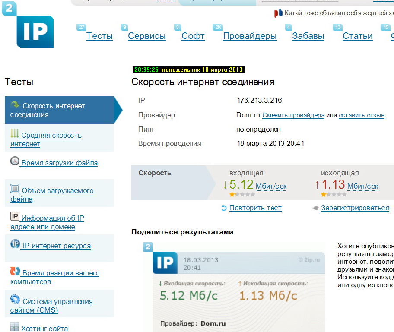Click the green bars icon for Средняя скорость
The height and width of the screenshot is (332, 394).
15,133
